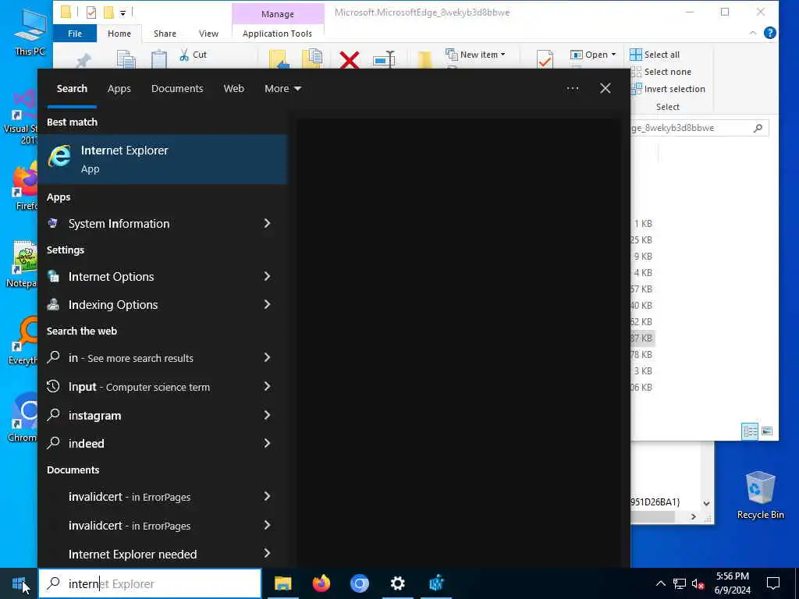Launch Chrome from the taskbar
This screenshot has width=799, height=599.
pyautogui.click(x=359, y=583)
